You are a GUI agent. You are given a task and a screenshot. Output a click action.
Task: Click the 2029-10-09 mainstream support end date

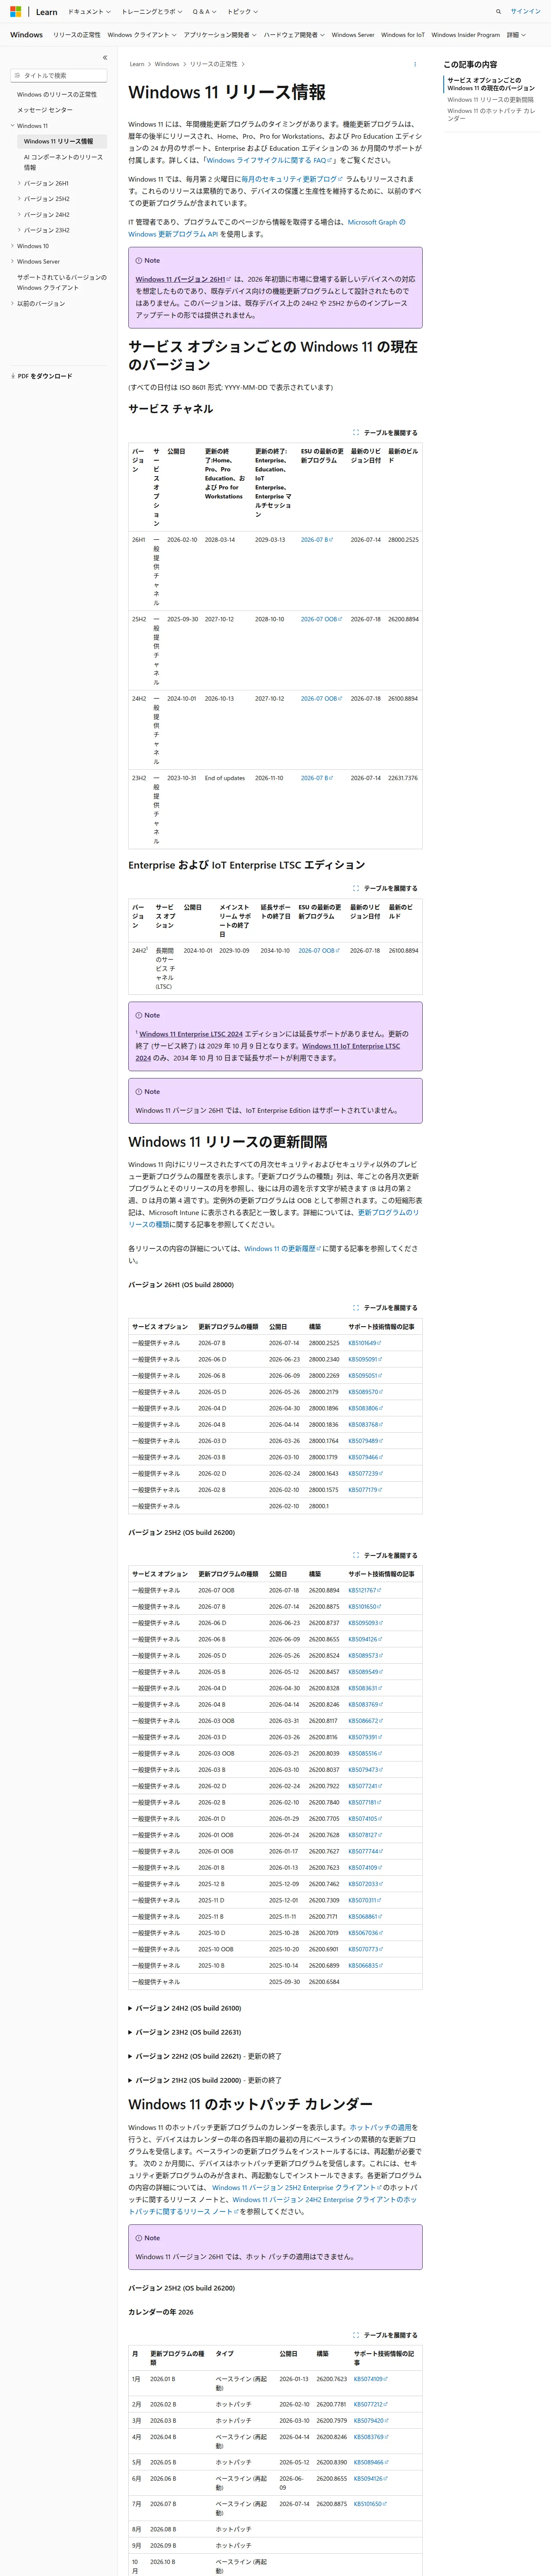(x=234, y=951)
